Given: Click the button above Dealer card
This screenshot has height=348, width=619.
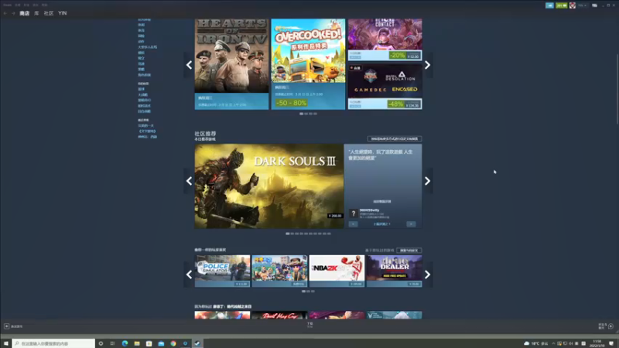Looking at the screenshot, I should pyautogui.click(x=409, y=251).
